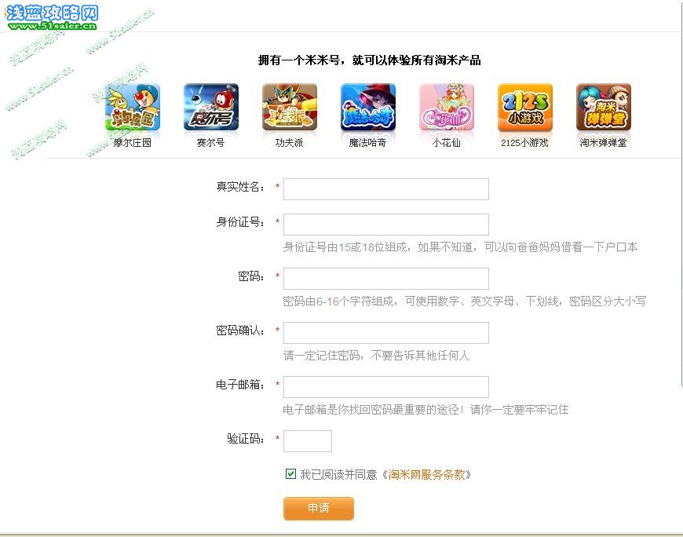Screen dimensions: 683x537
Task: Click the 魔法哈奇 game icon
Action: [x=368, y=107]
